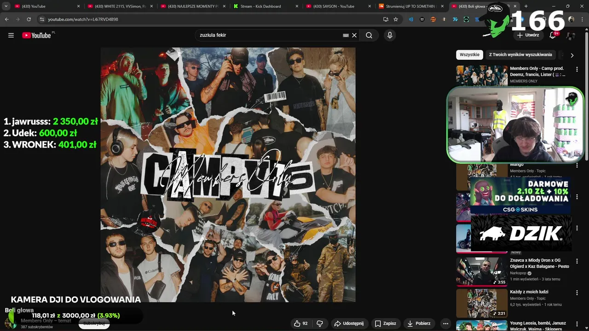Click the Zapisz save button
Viewport: 589px width, 331px height.
coord(385,324)
